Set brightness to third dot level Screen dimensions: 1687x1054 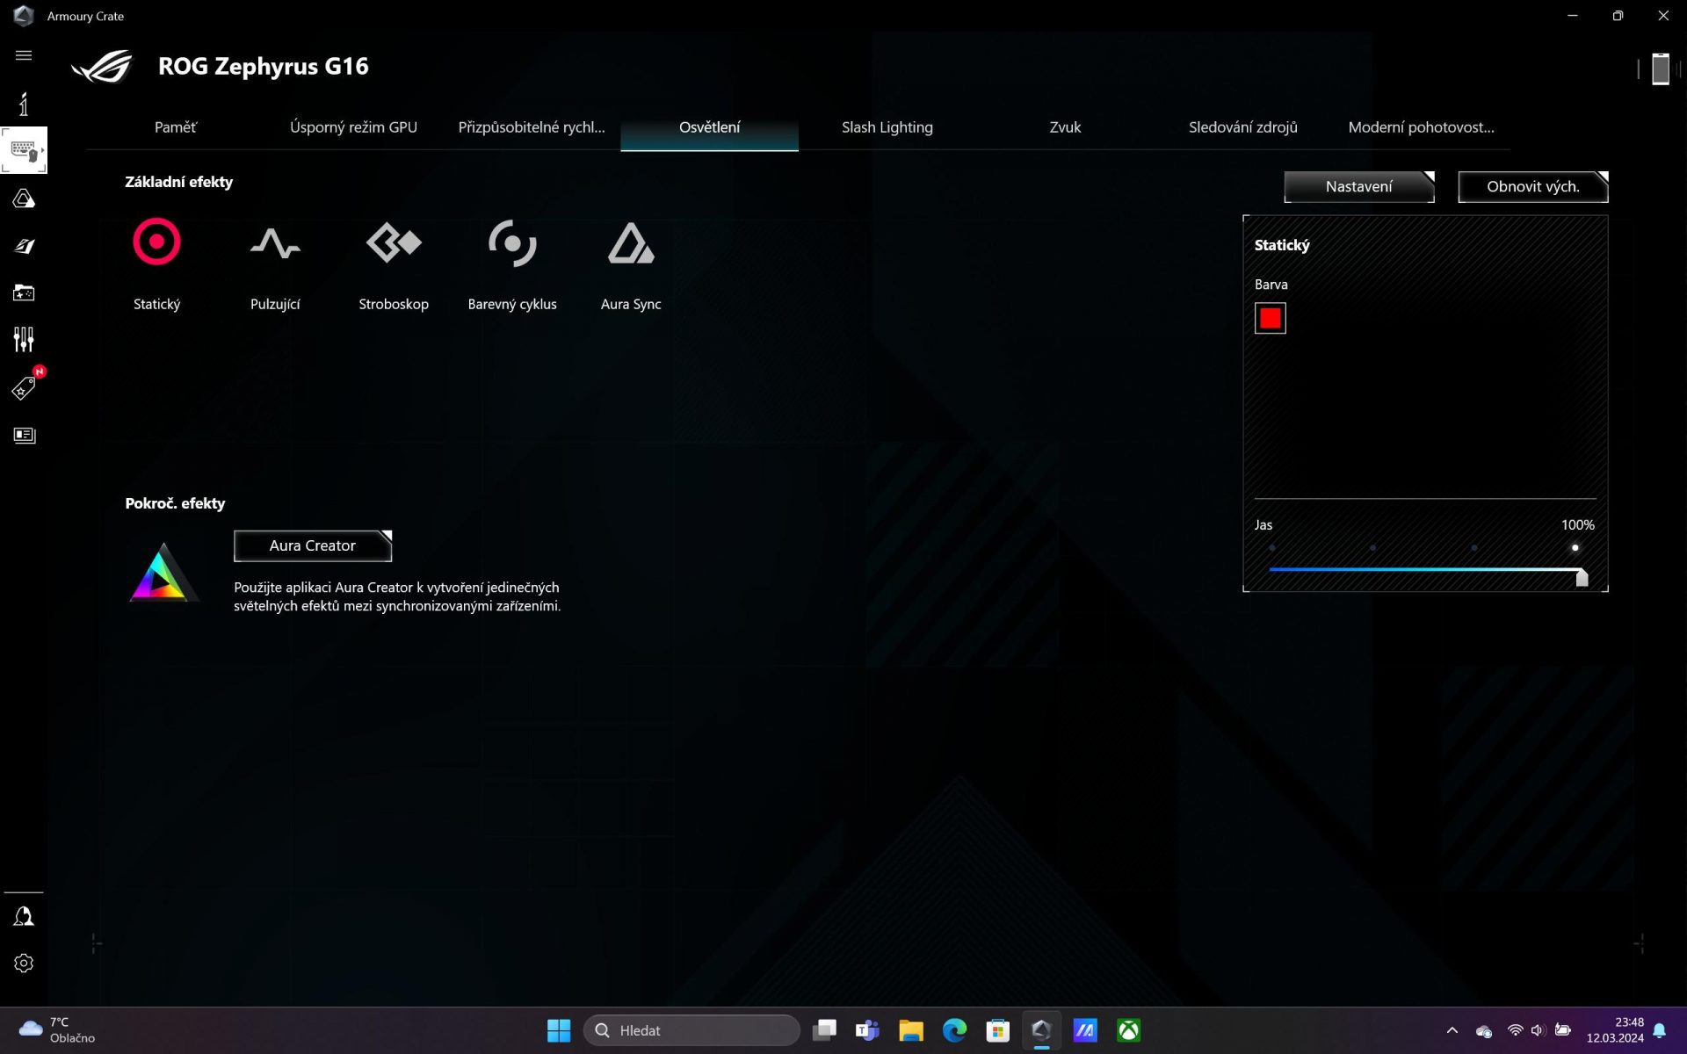[1474, 547]
